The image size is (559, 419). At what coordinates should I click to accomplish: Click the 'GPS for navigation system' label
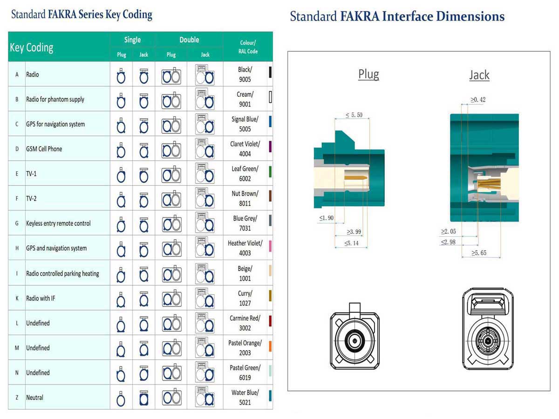[x=55, y=124]
